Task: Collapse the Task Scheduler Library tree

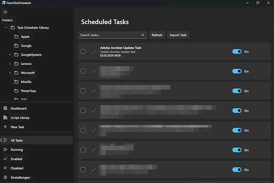Action: pos(6,28)
